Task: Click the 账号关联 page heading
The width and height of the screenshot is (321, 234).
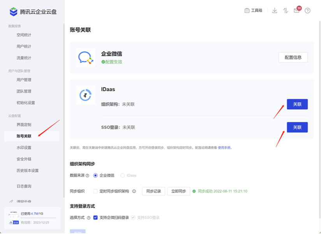Action: [80, 30]
